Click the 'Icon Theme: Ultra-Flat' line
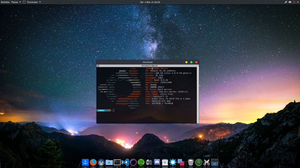This screenshot has height=168, width=300. click(159, 94)
